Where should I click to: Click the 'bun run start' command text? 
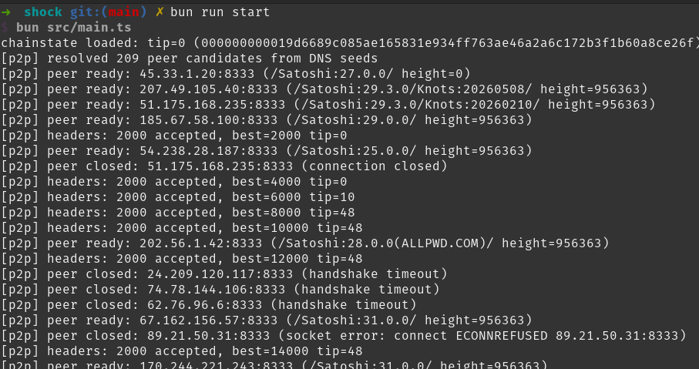point(220,12)
